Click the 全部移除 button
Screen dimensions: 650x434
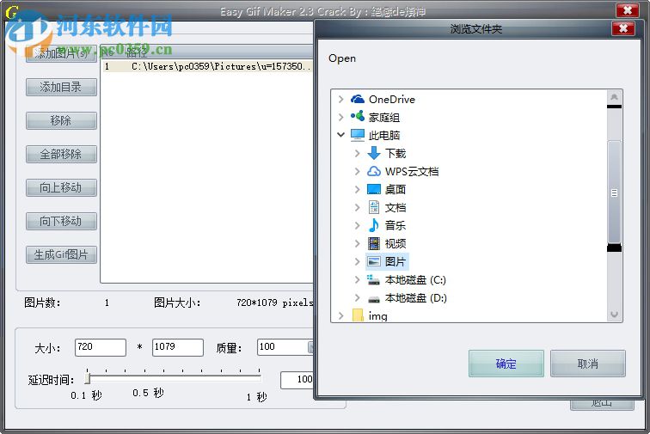pyautogui.click(x=61, y=154)
